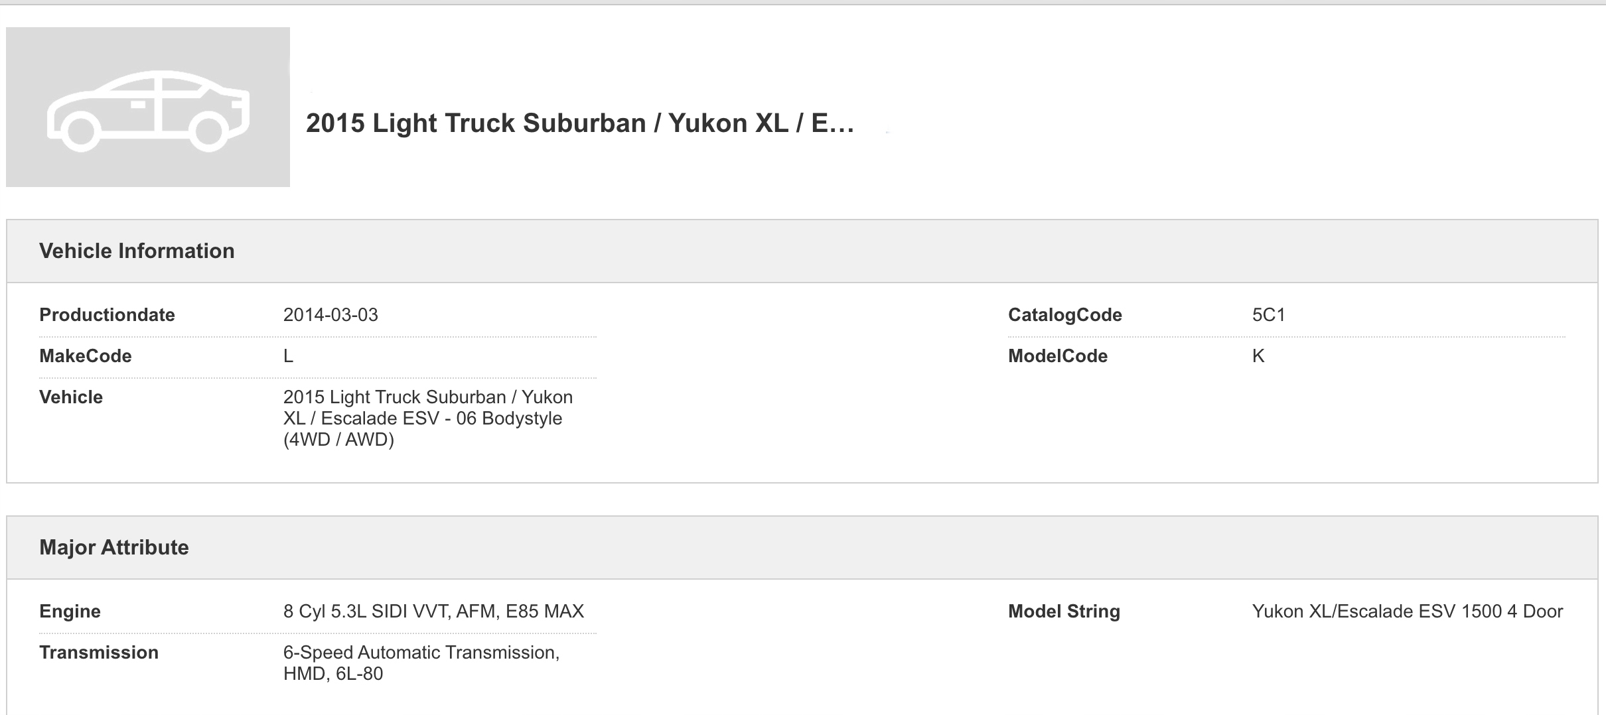Select the 8 Cyl 5.3L engine value

[x=433, y=612]
